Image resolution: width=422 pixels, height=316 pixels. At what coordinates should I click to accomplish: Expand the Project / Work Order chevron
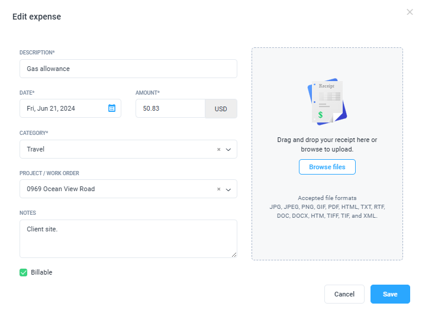pos(228,189)
